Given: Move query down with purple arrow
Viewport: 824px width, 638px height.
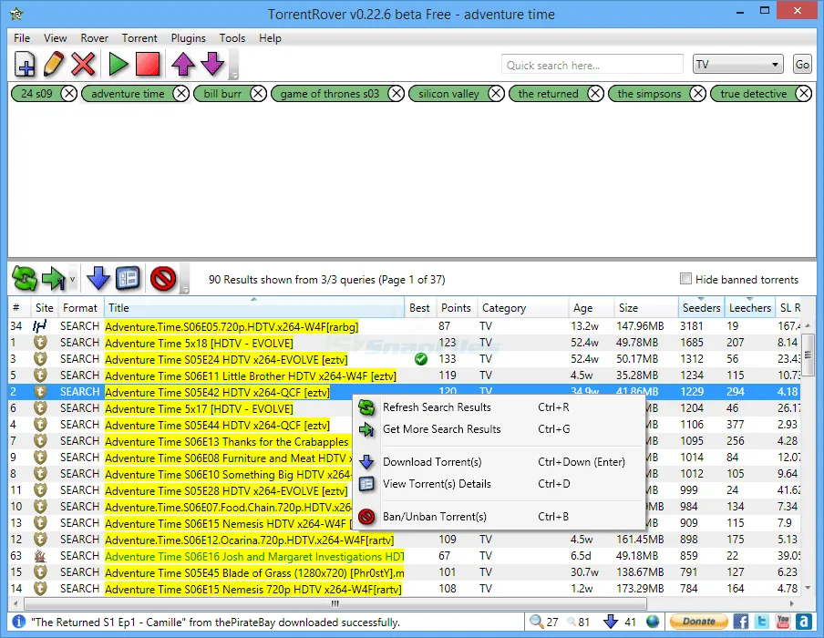Looking at the screenshot, I should pyautogui.click(x=212, y=64).
